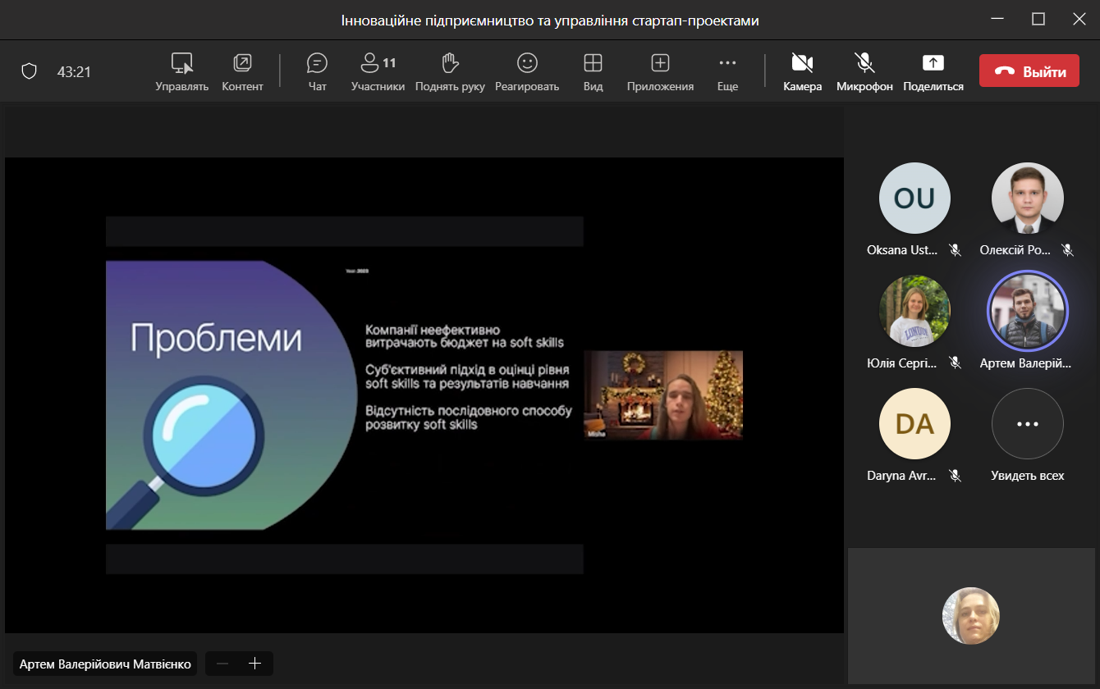The height and width of the screenshot is (689, 1100).
Task: Open the Participants list
Action: click(x=378, y=71)
